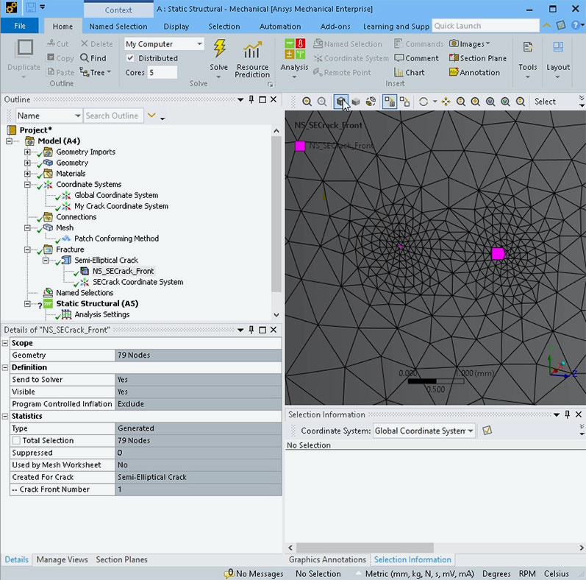Uncheck the Distributed checkbox

tap(131, 58)
